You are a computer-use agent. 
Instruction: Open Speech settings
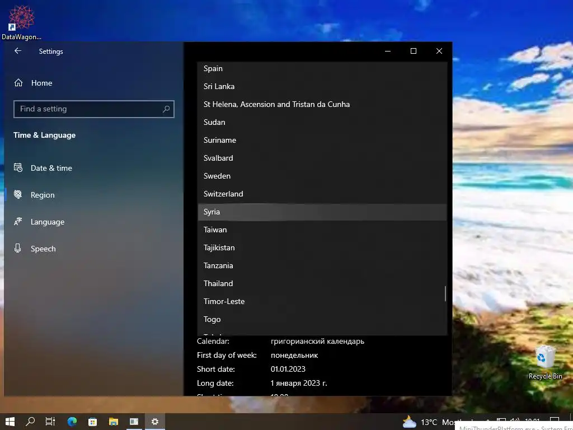[43, 249]
